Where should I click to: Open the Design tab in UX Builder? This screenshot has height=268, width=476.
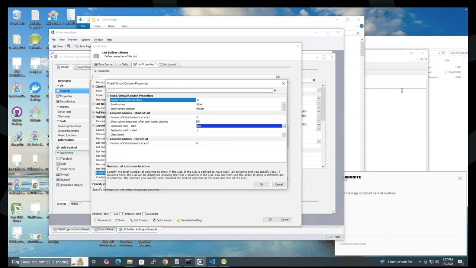click(x=63, y=67)
